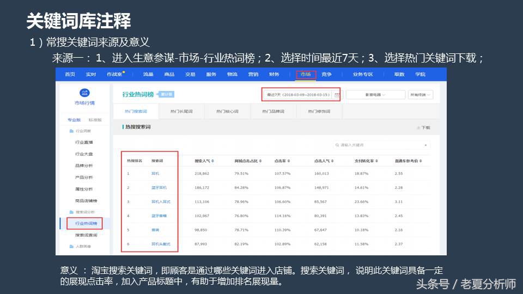Viewport: 523px width, 294px height.
Task: Switch to the 热门搜索词 tab
Action: point(136,111)
